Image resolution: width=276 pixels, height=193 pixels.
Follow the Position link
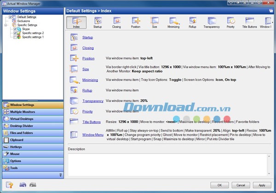(88, 58)
